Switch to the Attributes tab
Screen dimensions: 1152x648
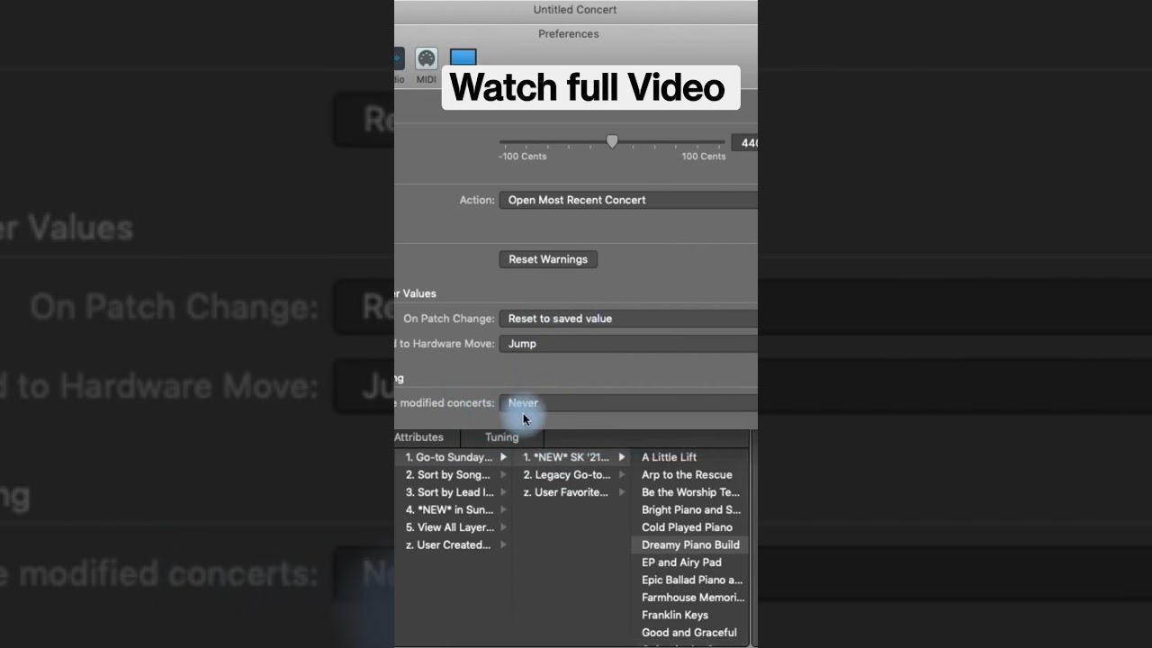point(418,437)
